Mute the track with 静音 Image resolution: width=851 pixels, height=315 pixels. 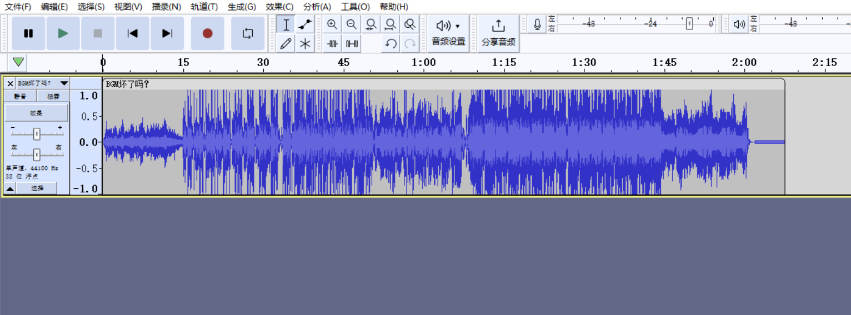pos(20,96)
